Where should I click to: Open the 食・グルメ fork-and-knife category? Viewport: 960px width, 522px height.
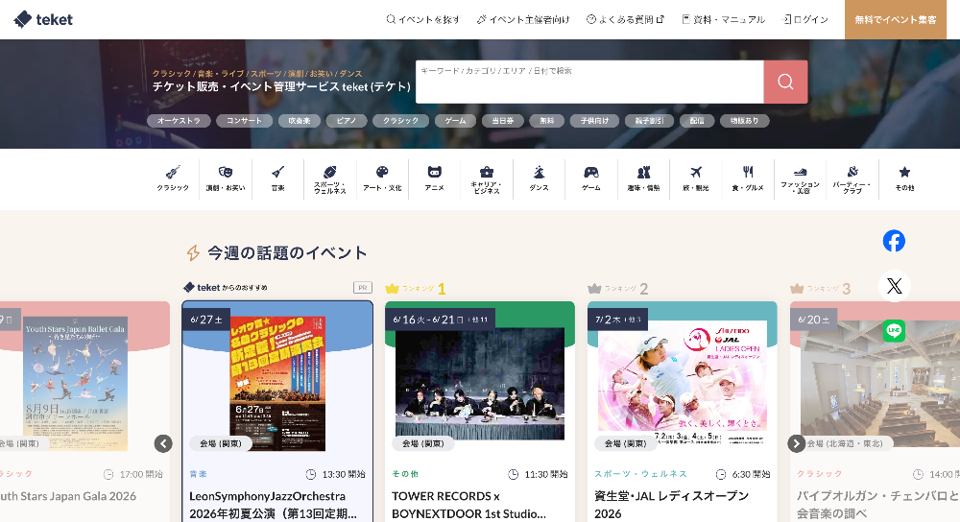point(748,178)
